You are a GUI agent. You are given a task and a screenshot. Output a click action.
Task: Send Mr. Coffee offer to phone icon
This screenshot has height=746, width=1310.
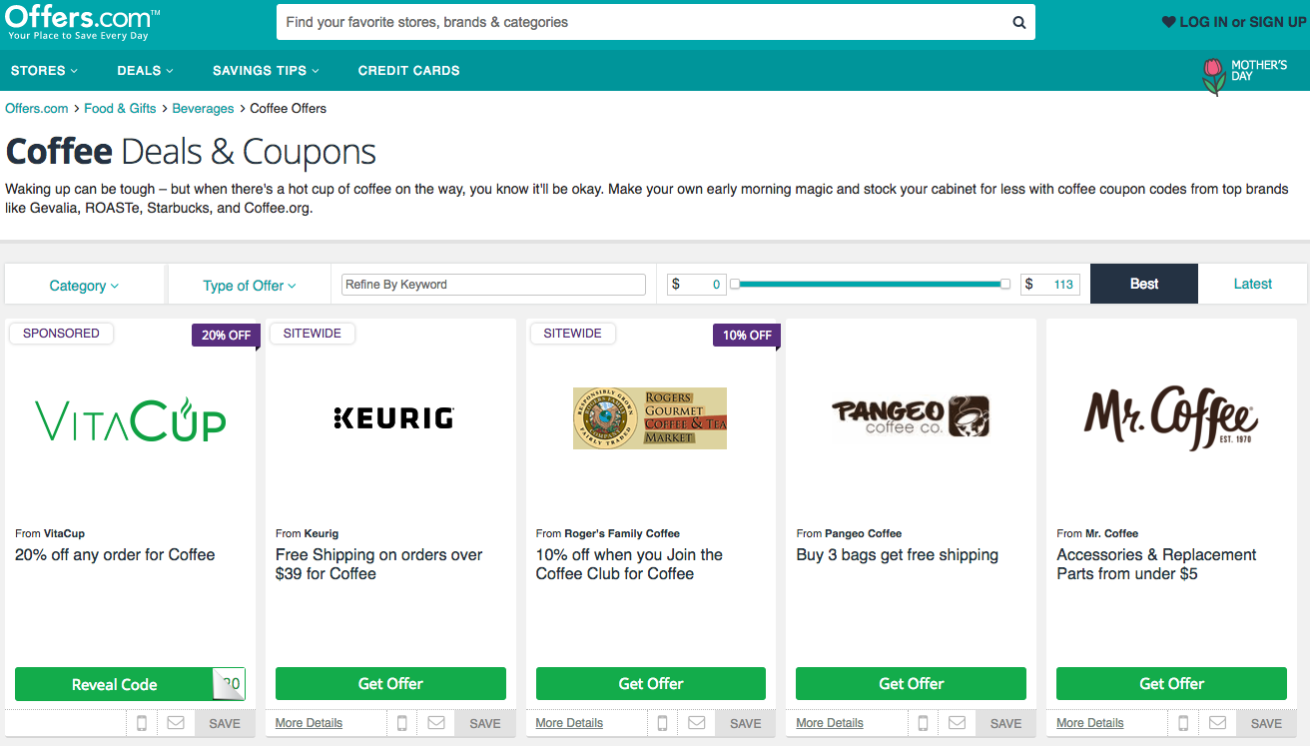tap(1183, 723)
